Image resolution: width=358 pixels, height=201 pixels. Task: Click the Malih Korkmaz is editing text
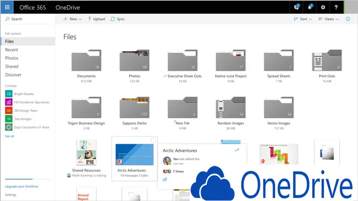[89, 176]
